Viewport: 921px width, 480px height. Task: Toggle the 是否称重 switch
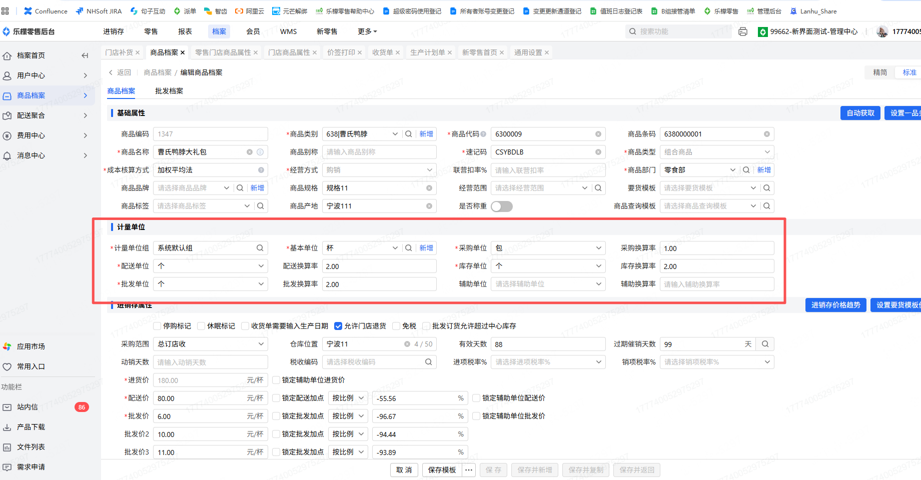pyautogui.click(x=502, y=206)
